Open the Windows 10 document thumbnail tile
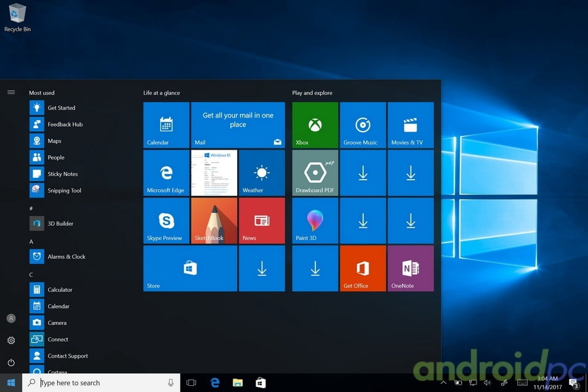Image resolution: width=588 pixels, height=392 pixels. 214,173
